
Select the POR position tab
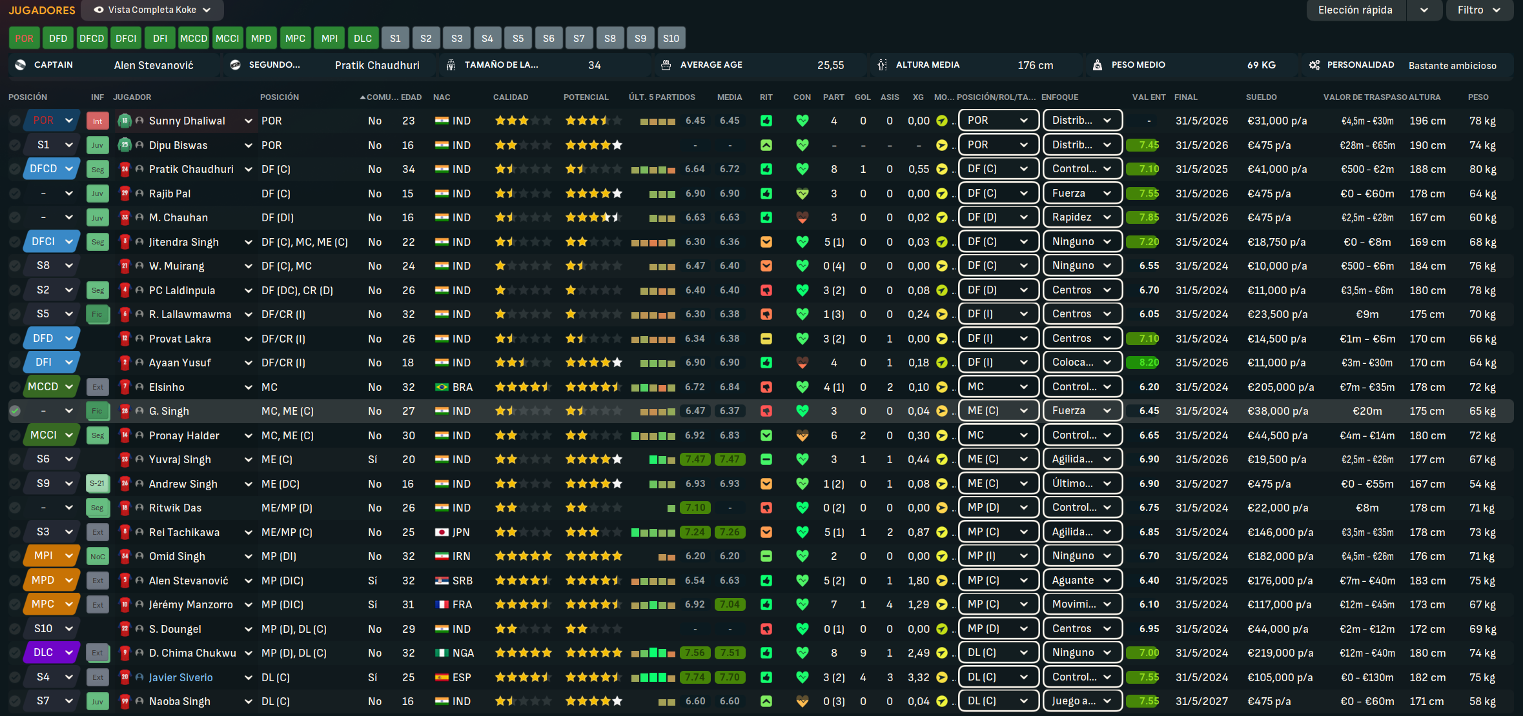point(25,38)
